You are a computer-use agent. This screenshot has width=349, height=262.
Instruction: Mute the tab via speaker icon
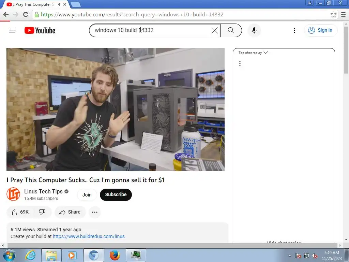click(59, 4)
